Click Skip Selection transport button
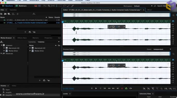177x98 pixels. pyautogui.click(x=131, y=88)
